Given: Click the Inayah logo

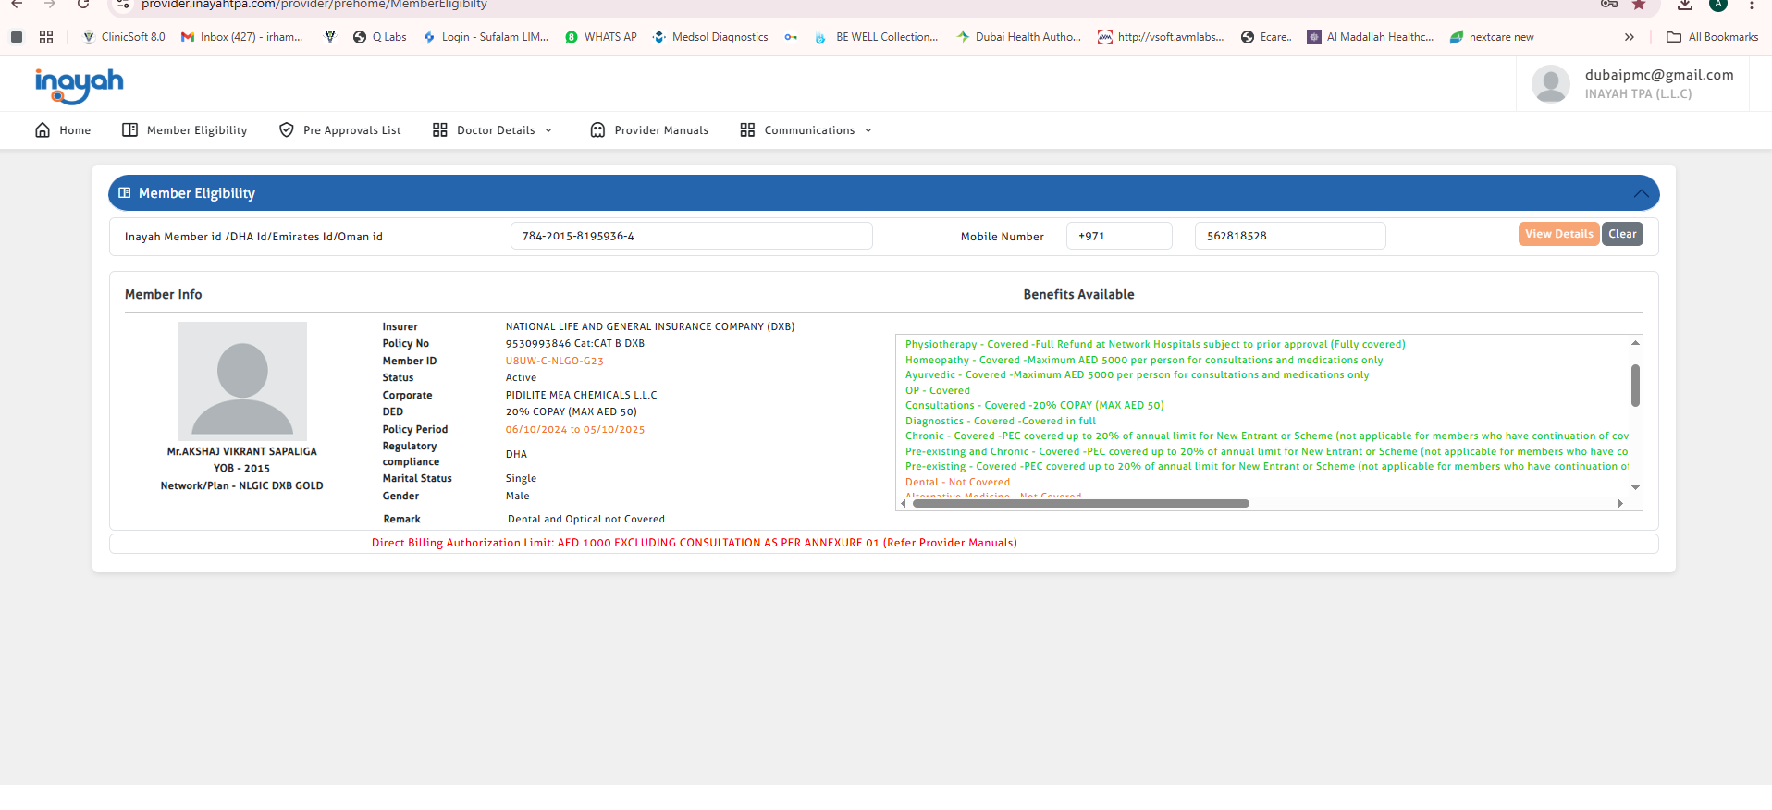Looking at the screenshot, I should point(79,85).
